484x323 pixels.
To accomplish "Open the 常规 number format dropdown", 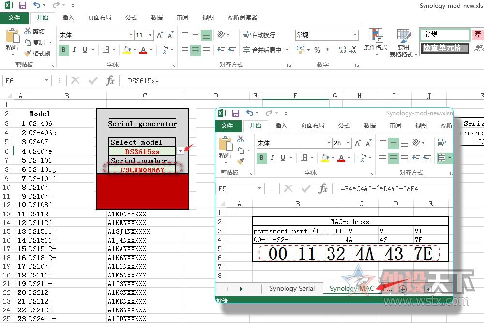I will point(355,35).
